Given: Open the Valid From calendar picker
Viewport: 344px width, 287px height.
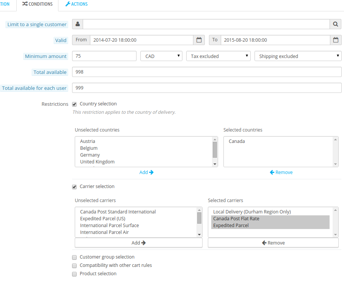Looking at the screenshot, I should coord(199,40).
